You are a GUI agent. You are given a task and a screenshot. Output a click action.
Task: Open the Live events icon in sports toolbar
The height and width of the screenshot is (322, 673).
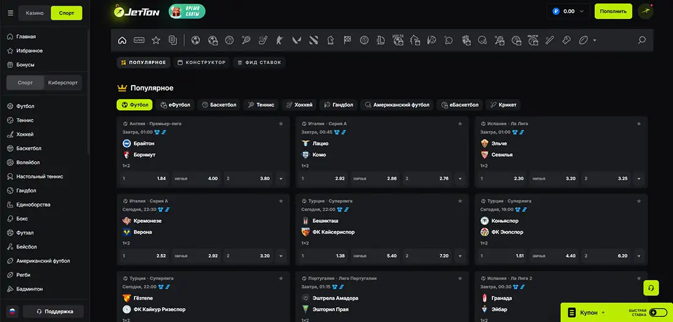(x=139, y=40)
